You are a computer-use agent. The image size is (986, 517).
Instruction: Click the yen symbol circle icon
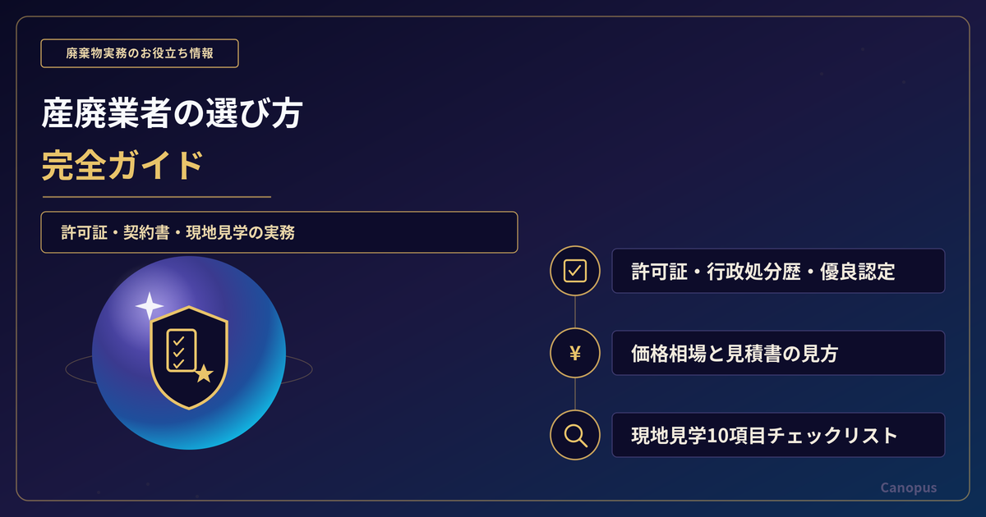tap(575, 353)
